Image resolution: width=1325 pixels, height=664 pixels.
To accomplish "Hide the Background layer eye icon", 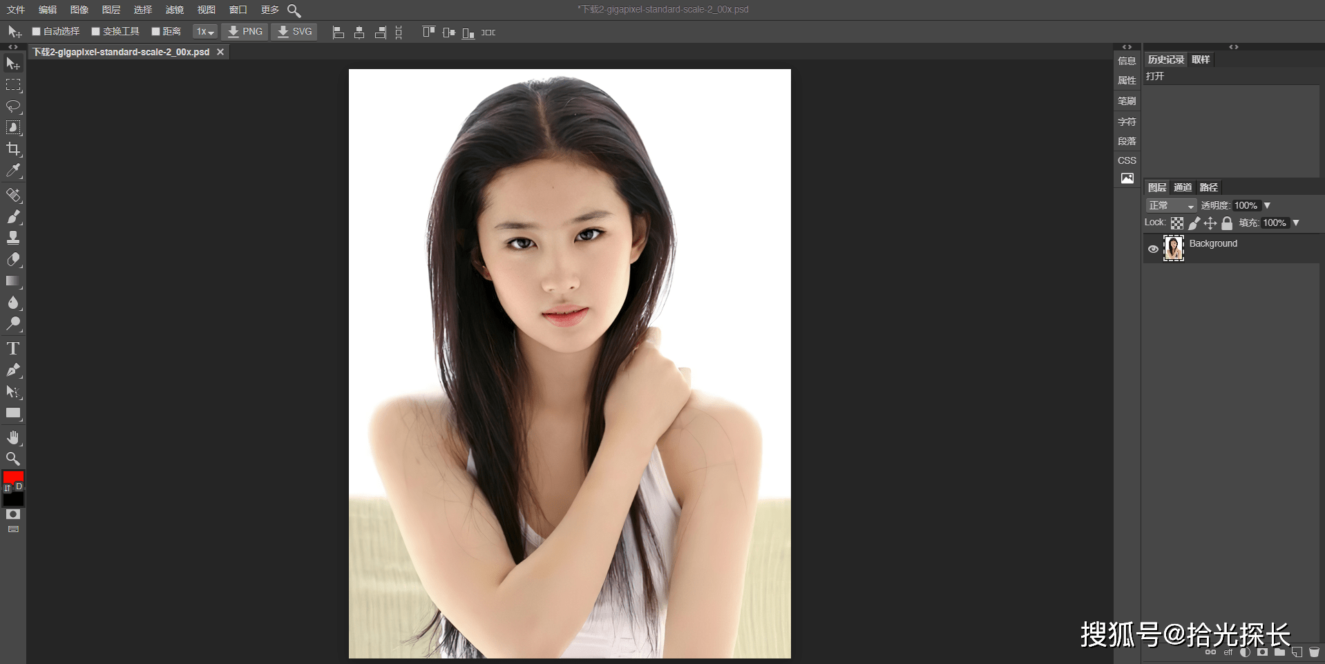I will click(x=1153, y=249).
